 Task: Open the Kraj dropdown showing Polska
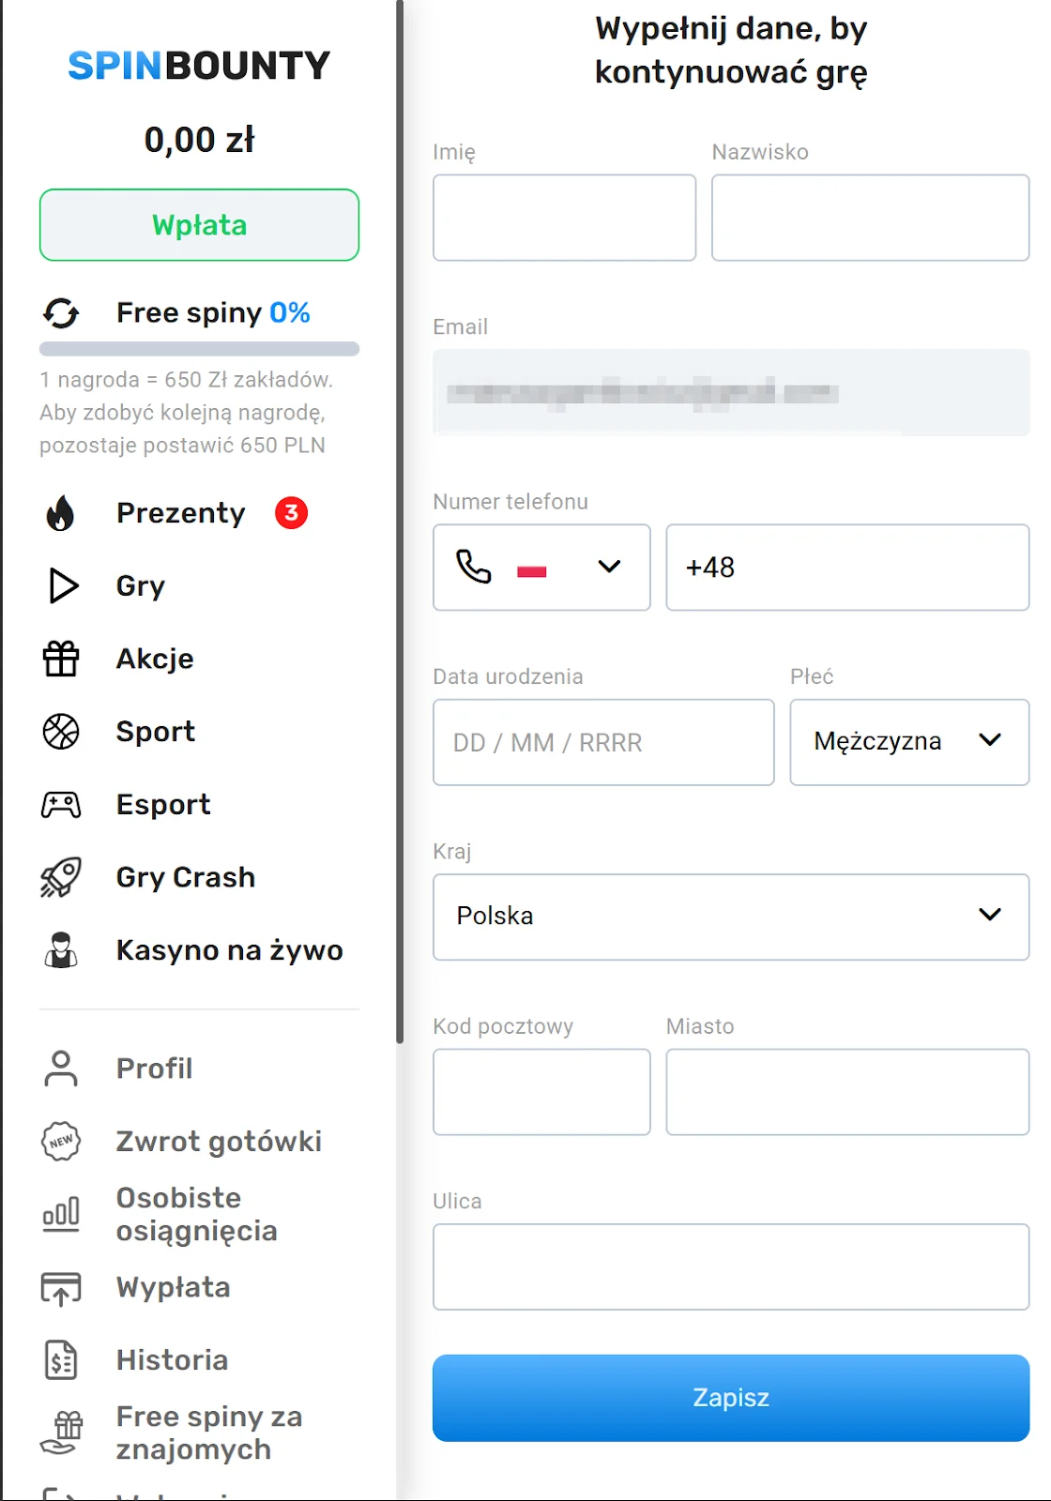[x=730, y=917]
